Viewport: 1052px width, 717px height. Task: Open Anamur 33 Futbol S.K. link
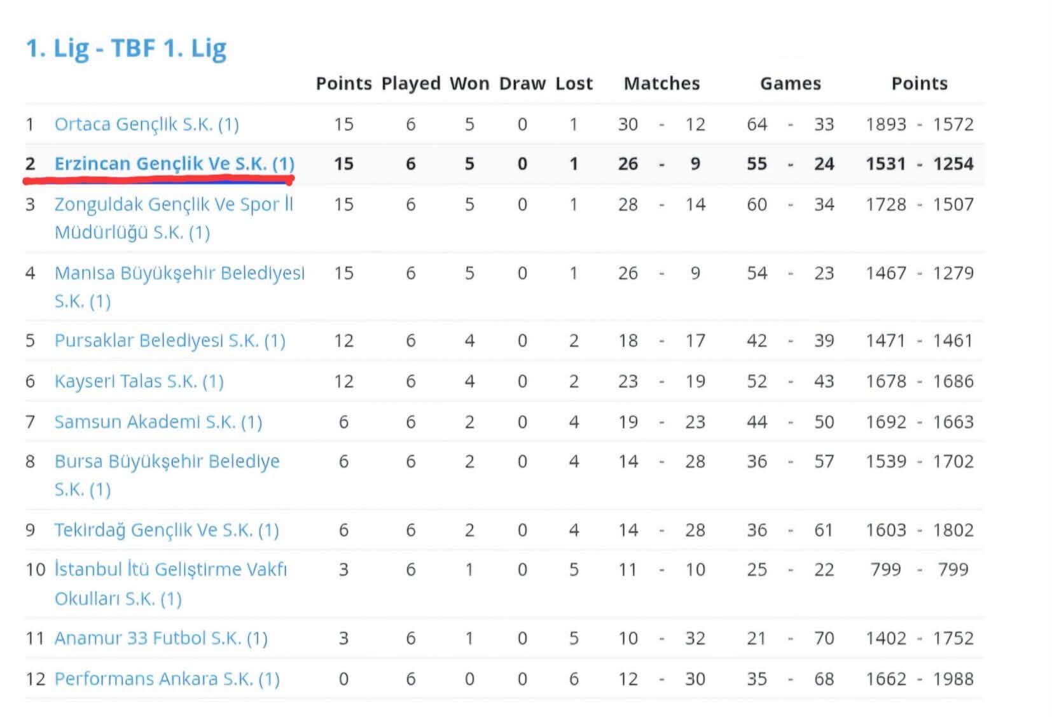click(161, 638)
